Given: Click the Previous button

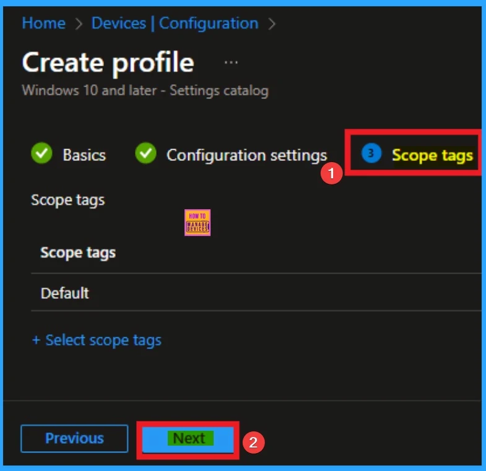Looking at the screenshot, I should pos(74,438).
